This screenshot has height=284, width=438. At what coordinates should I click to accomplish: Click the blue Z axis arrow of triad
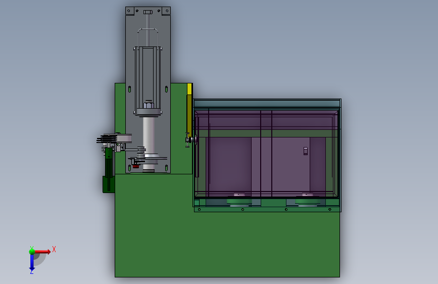click(32, 263)
